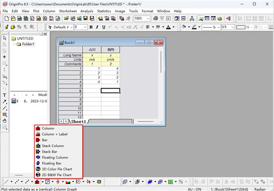Select Folder1 in the project tree
274x191 pixels.
[28, 44]
